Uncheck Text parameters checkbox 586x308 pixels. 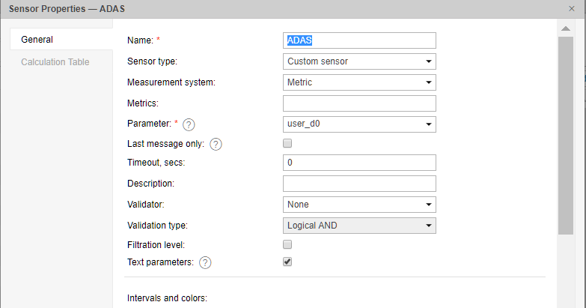[287, 262]
